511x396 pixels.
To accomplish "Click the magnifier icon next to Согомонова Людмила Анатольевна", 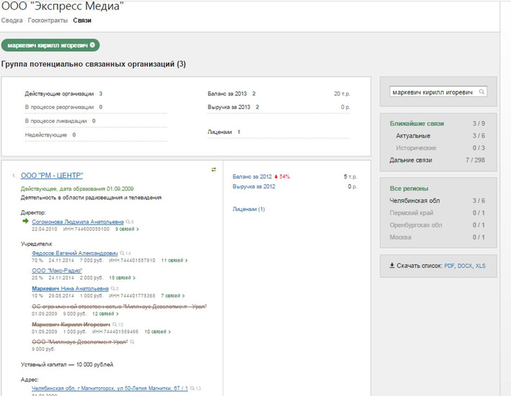I will tap(128, 222).
